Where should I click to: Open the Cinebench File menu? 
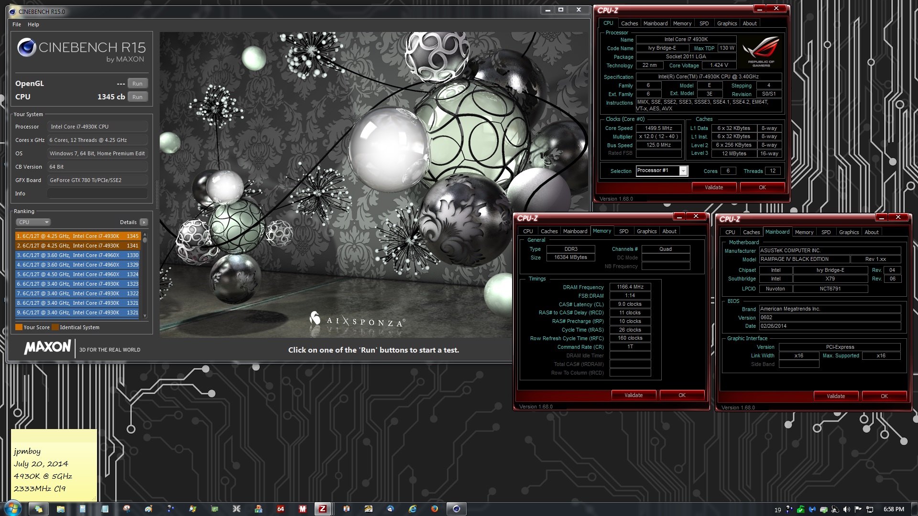coord(17,24)
